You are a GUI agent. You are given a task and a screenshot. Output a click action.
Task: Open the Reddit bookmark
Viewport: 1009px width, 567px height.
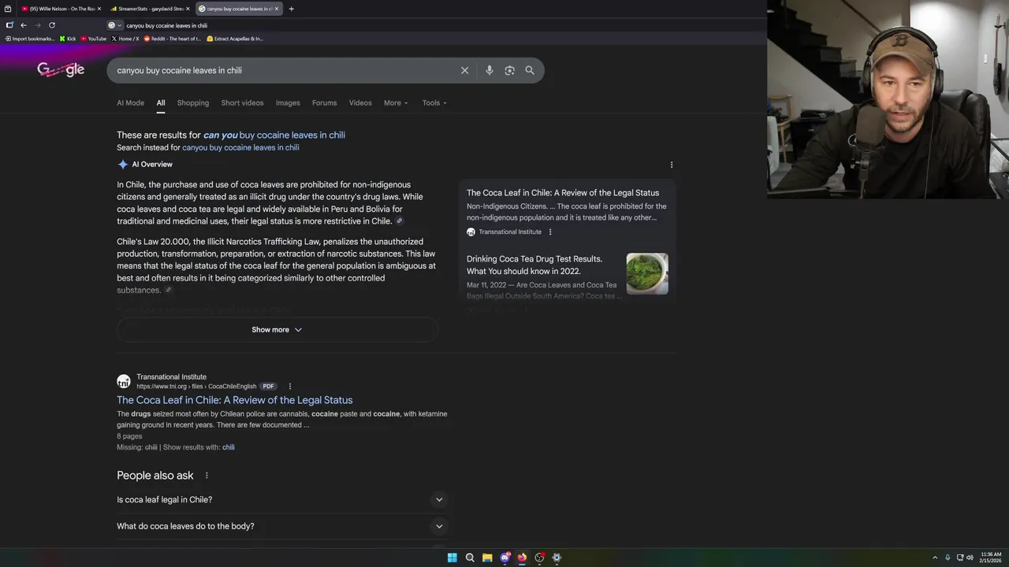click(173, 39)
